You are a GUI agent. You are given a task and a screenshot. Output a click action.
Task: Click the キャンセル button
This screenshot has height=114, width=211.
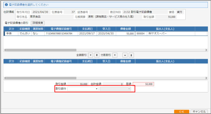pyautogui.click(x=199, y=111)
